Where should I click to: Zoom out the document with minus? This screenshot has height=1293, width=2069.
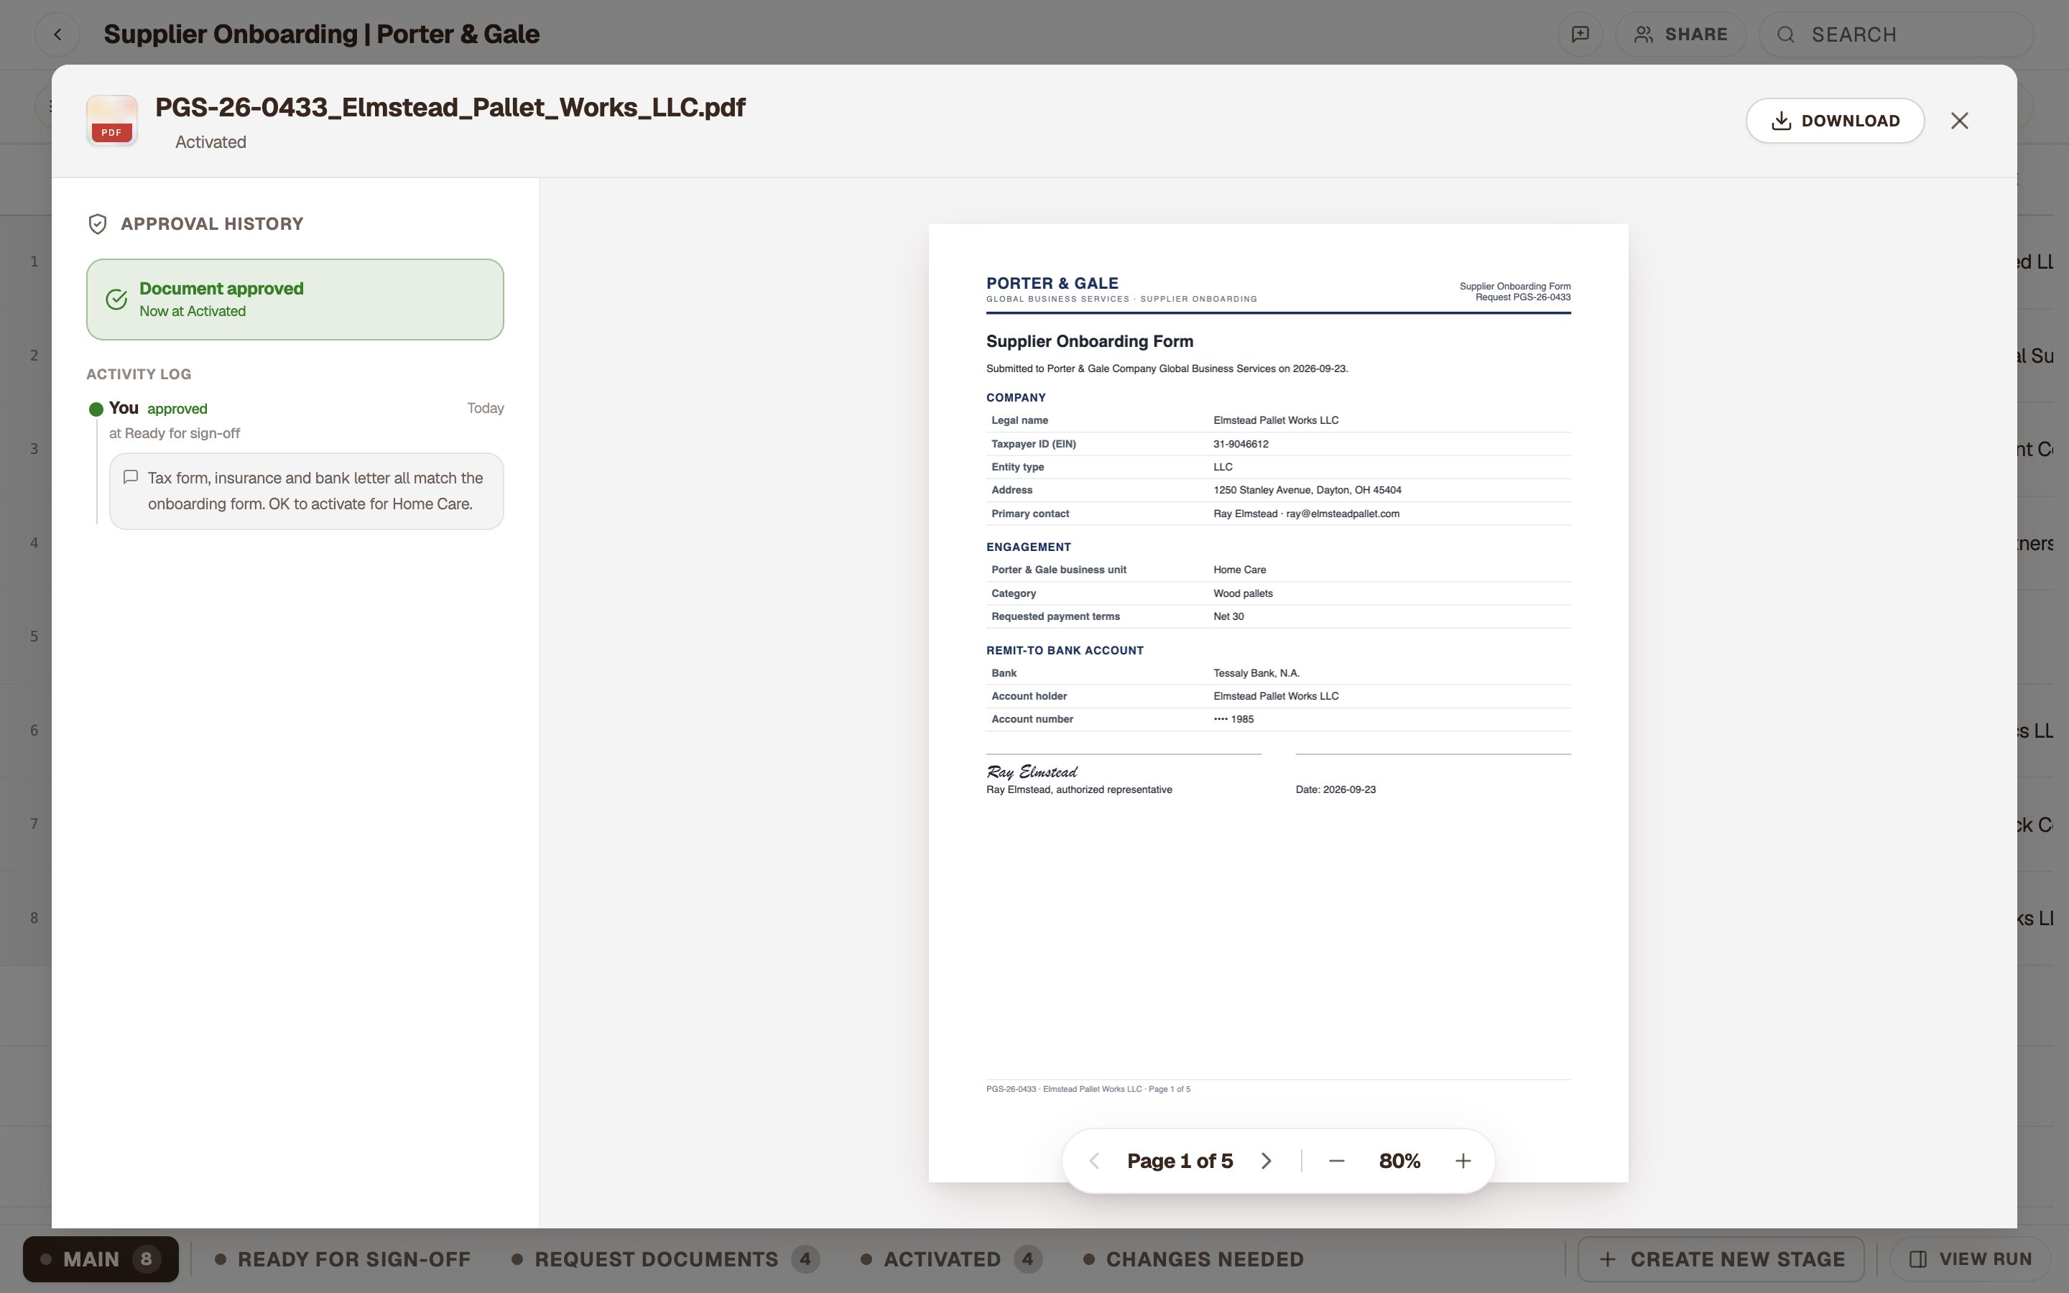[x=1337, y=1160]
